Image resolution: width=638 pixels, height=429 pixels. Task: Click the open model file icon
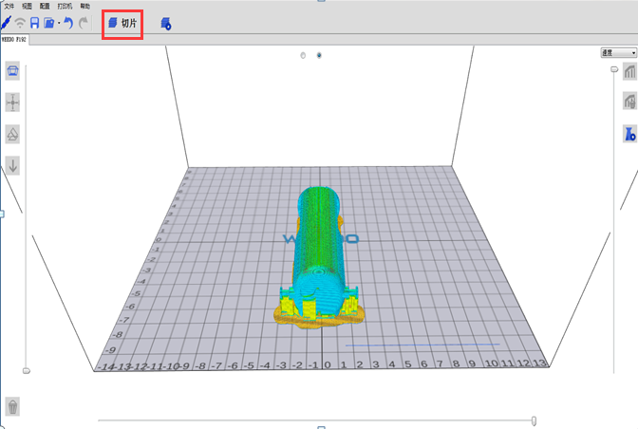tap(48, 23)
